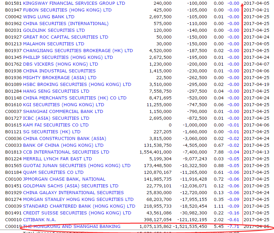Open Standard Chartered Bank (Hong Kong) link
Viewport: 274px width, 233px height.
79,206
